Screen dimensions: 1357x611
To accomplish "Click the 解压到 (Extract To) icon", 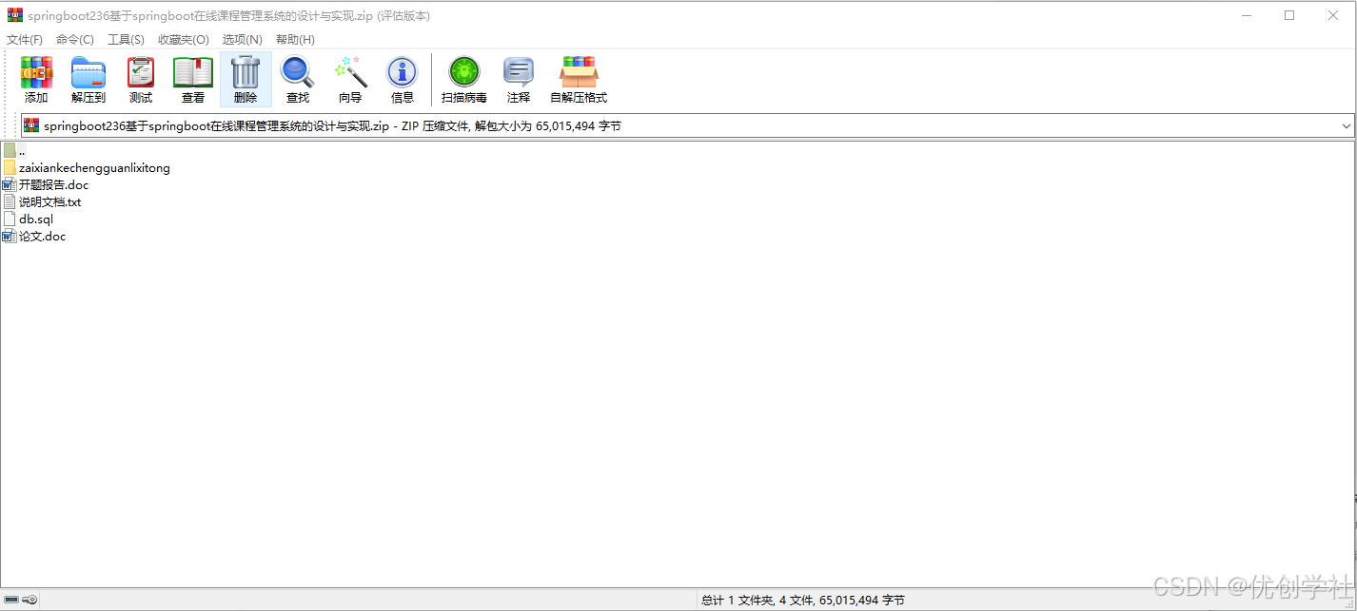I will (88, 79).
